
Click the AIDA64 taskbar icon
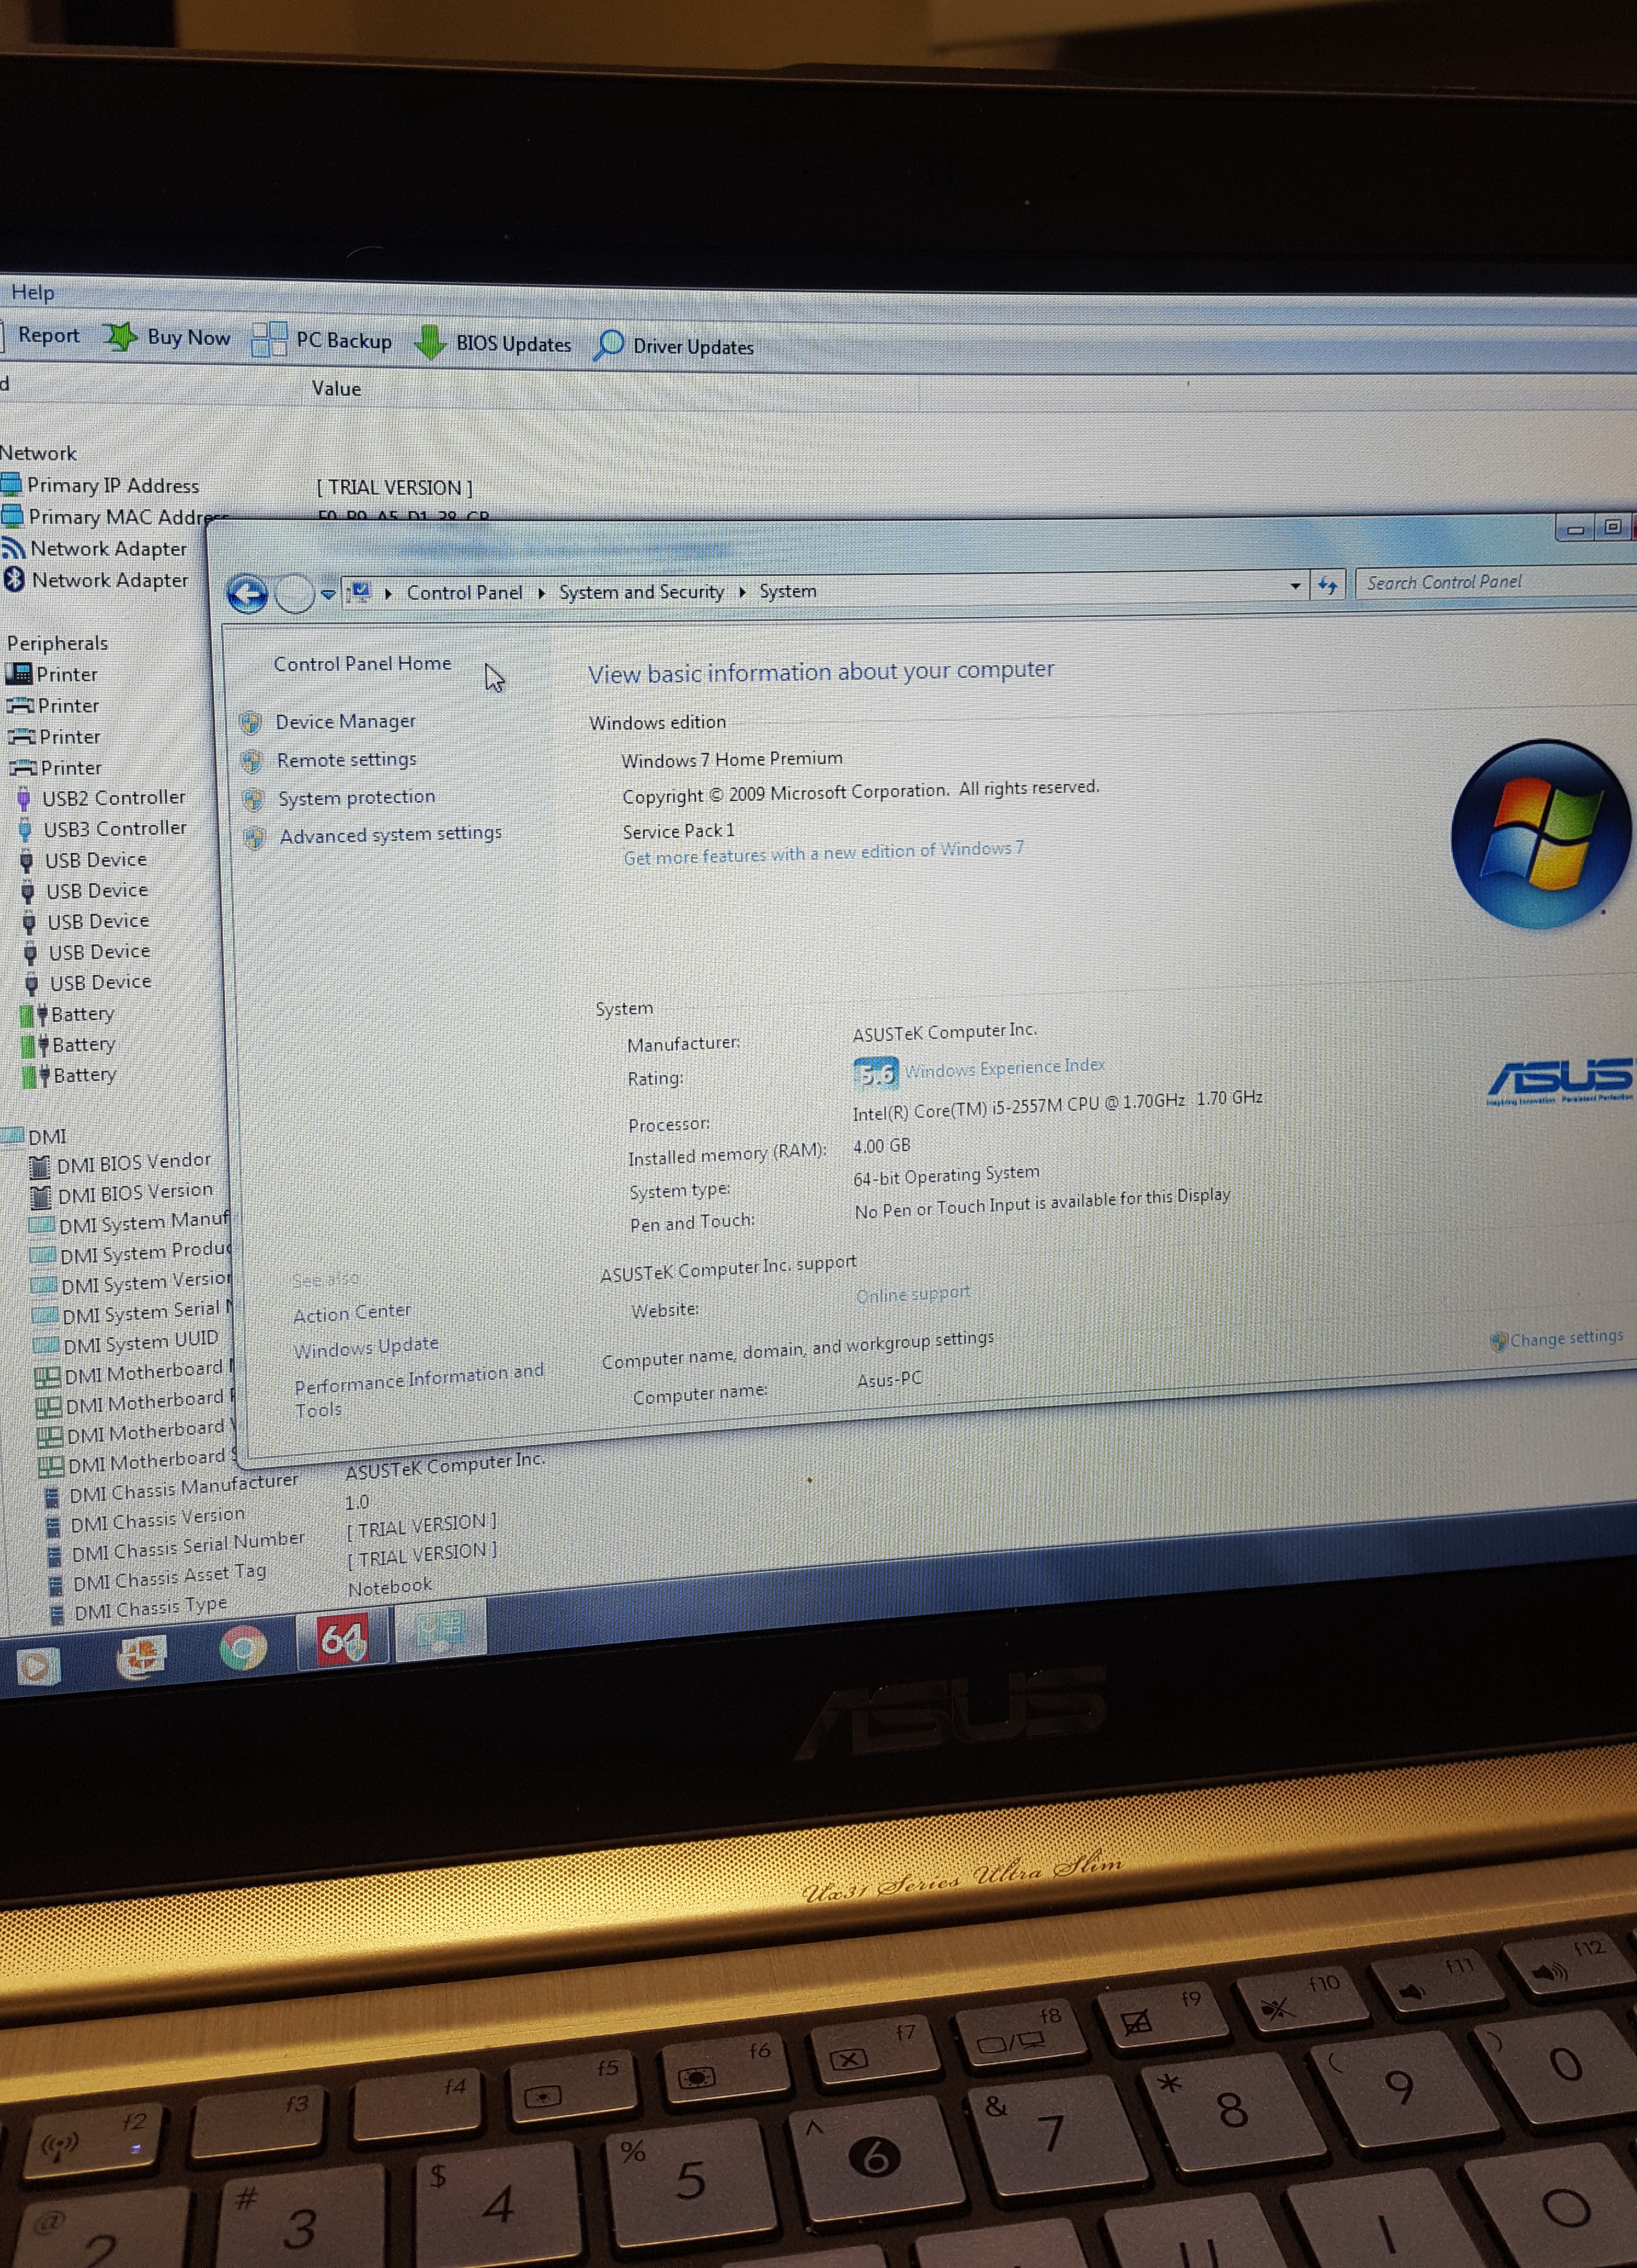(x=342, y=1640)
